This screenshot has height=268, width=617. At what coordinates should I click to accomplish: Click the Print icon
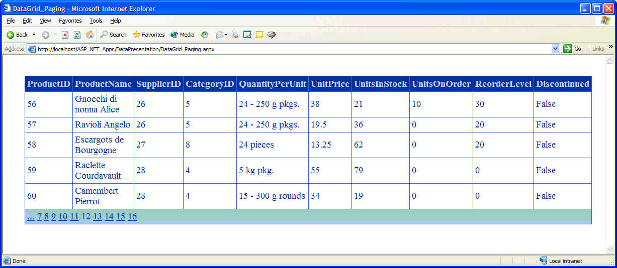point(235,35)
